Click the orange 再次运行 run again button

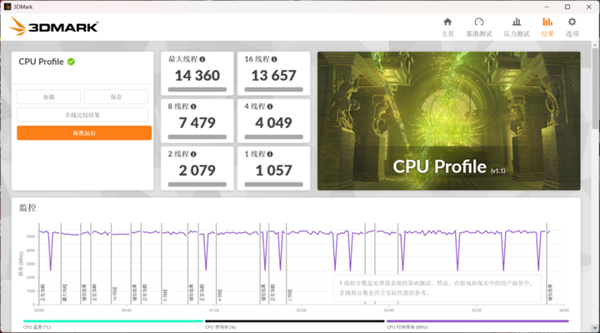point(84,133)
